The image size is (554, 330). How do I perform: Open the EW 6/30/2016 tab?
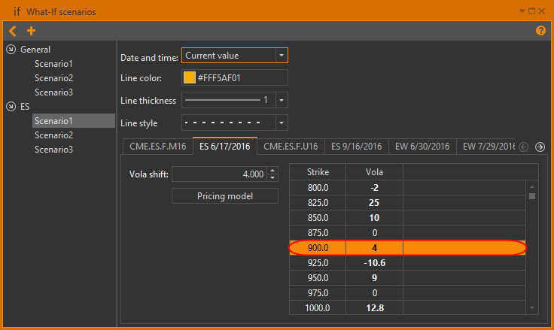(x=421, y=146)
